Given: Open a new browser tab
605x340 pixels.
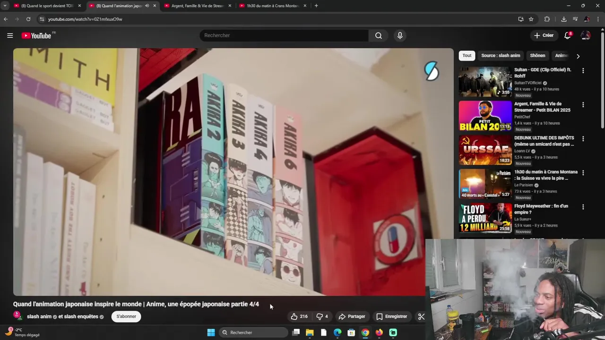Looking at the screenshot, I should coord(316,6).
